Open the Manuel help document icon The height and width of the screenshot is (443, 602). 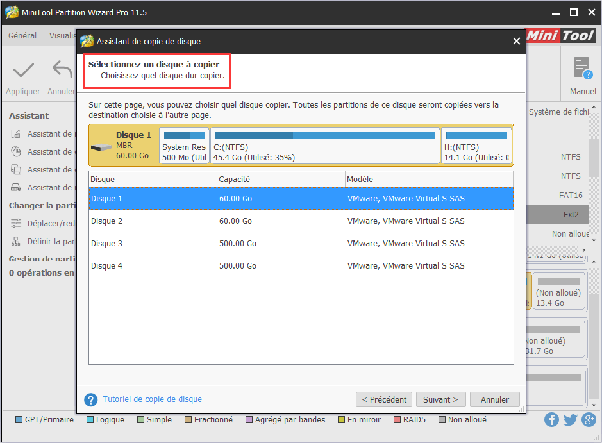coord(582,68)
